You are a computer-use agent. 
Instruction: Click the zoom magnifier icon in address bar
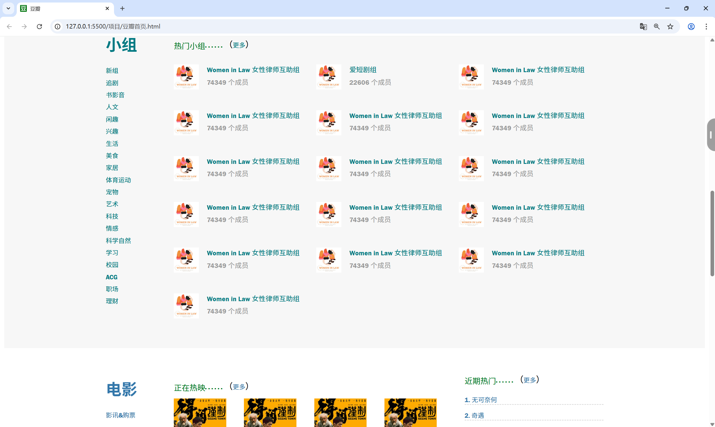657,27
